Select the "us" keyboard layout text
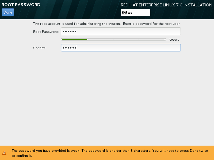 tap(130, 13)
